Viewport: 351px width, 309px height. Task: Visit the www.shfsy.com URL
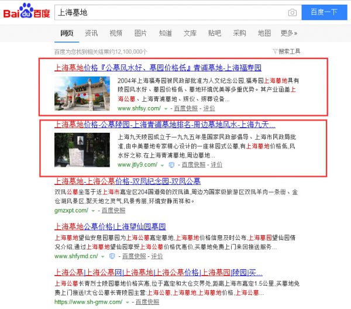click(139, 108)
